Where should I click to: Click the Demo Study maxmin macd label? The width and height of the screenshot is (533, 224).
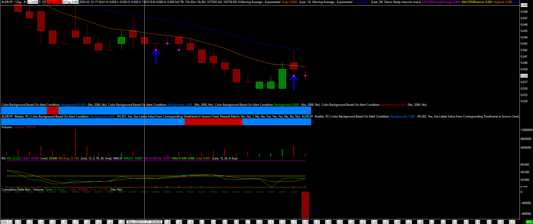click(402, 2)
